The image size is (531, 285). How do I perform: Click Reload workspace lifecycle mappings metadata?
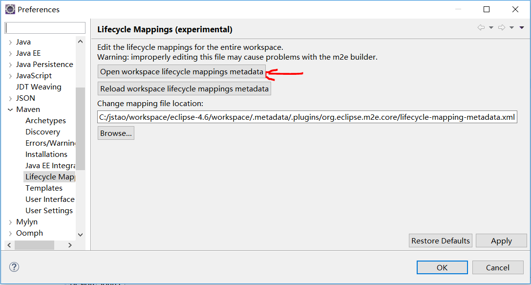(184, 89)
